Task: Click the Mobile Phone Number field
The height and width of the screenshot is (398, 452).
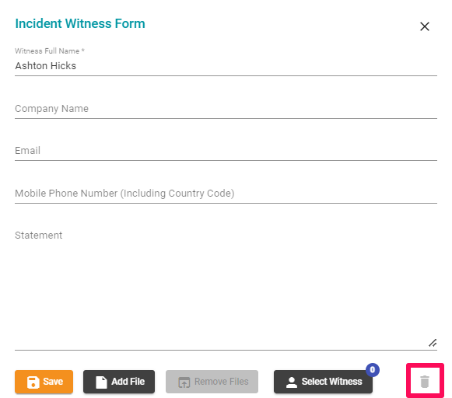Action: point(226,194)
